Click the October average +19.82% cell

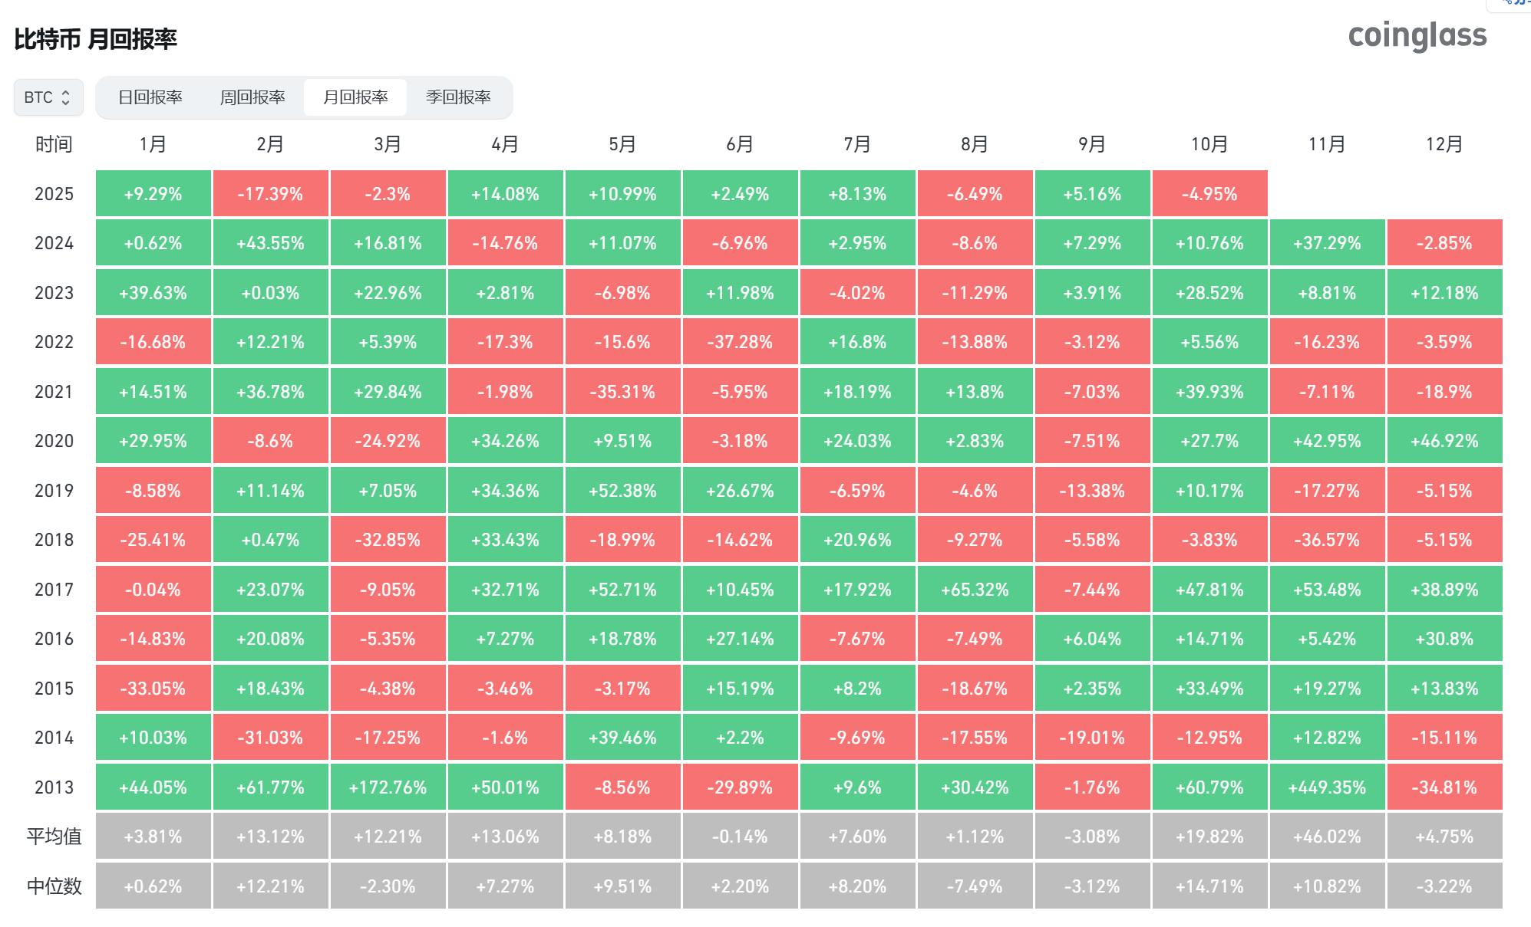click(x=1209, y=837)
